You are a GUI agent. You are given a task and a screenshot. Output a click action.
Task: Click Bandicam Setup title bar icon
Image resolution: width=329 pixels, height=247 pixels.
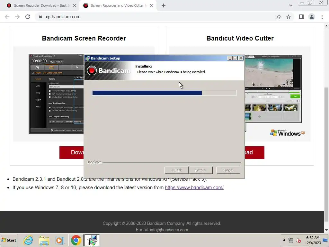tap(87, 58)
